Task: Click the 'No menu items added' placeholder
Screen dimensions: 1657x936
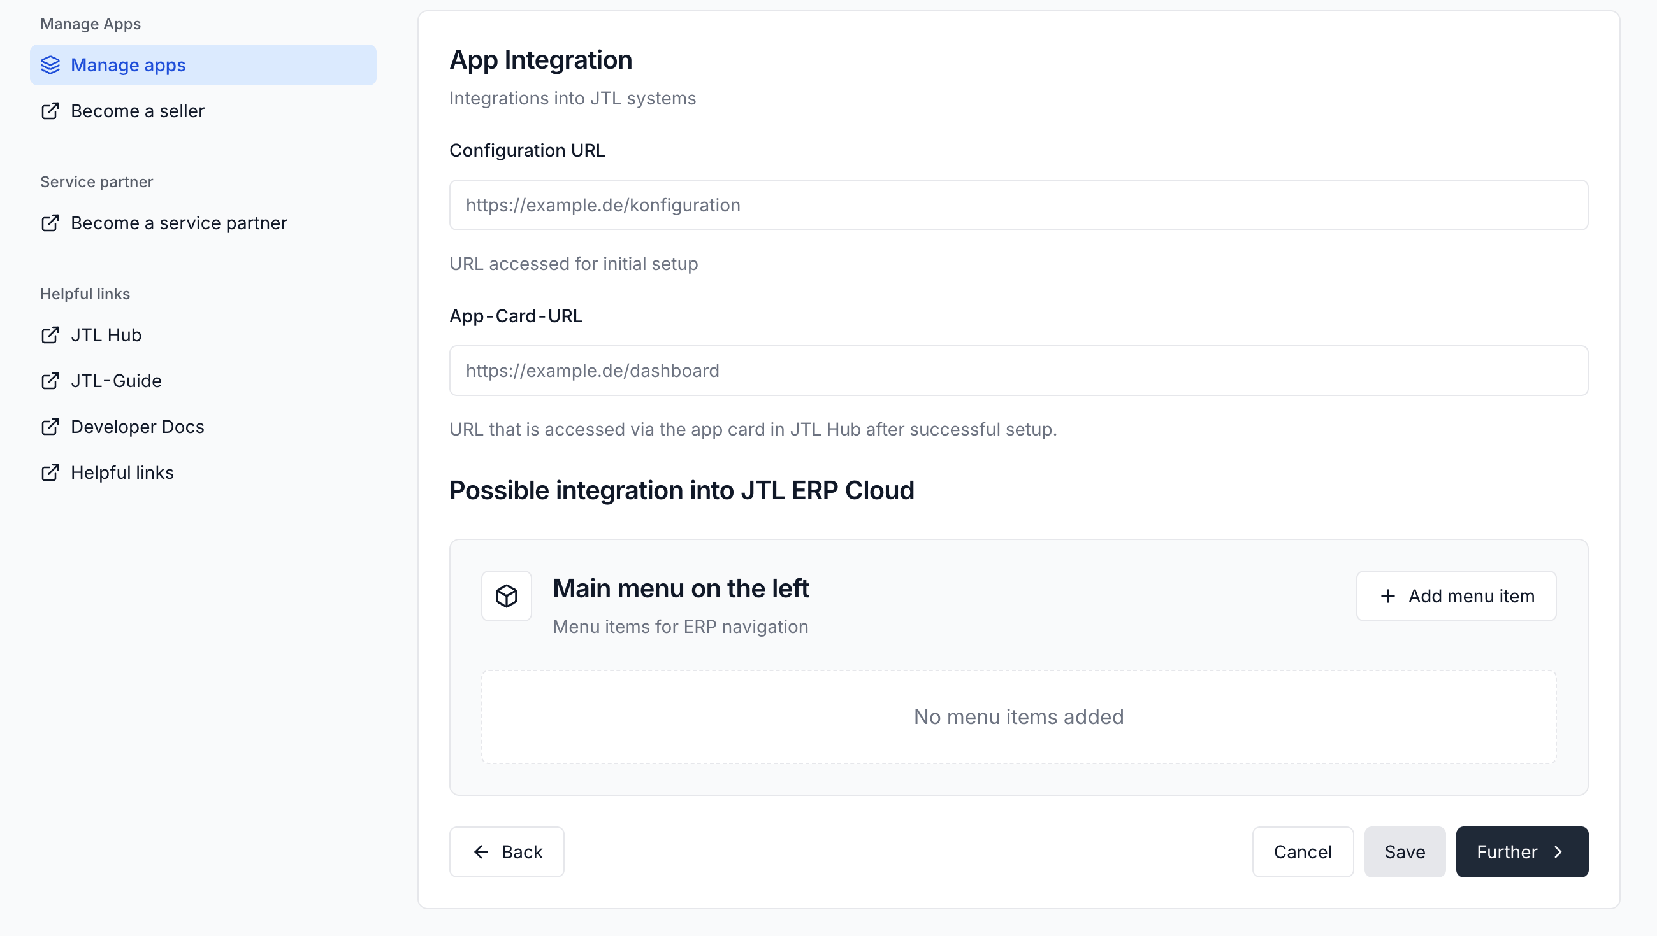Action: click(x=1018, y=717)
